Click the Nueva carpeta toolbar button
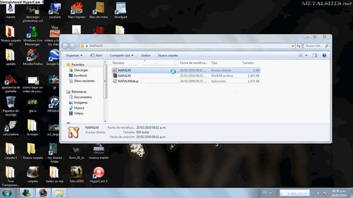This screenshot has height=198, width=353. [x=168, y=56]
